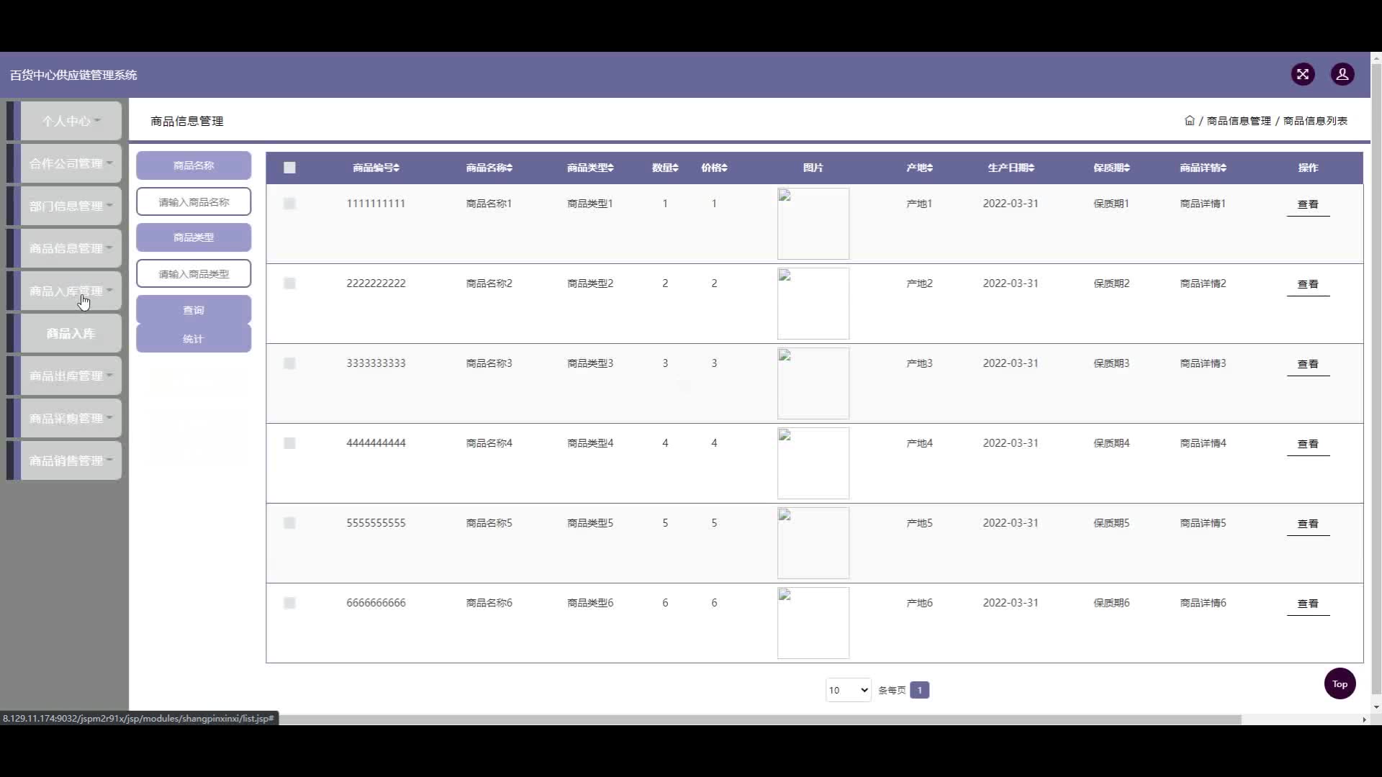Viewport: 1382px width, 777px height.
Task: Check the row checkbox for 2222222222
Action: 289,283
